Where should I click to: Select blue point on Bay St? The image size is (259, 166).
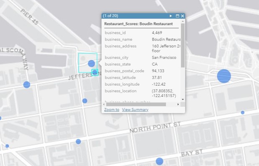click(x=159, y=161)
